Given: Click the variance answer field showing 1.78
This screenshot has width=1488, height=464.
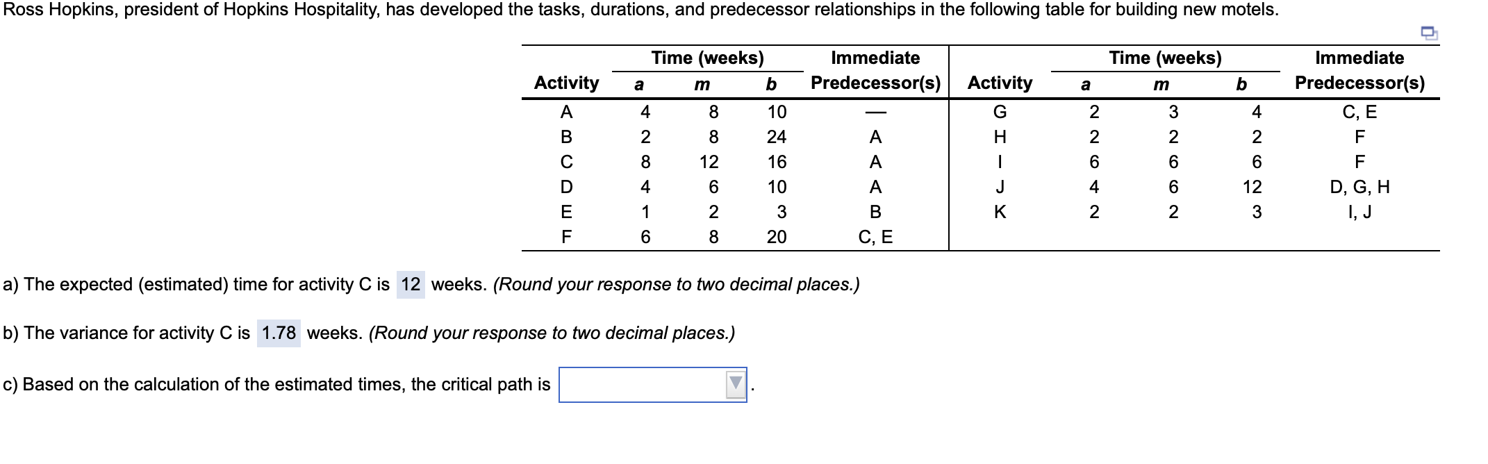Looking at the screenshot, I should click(x=279, y=333).
